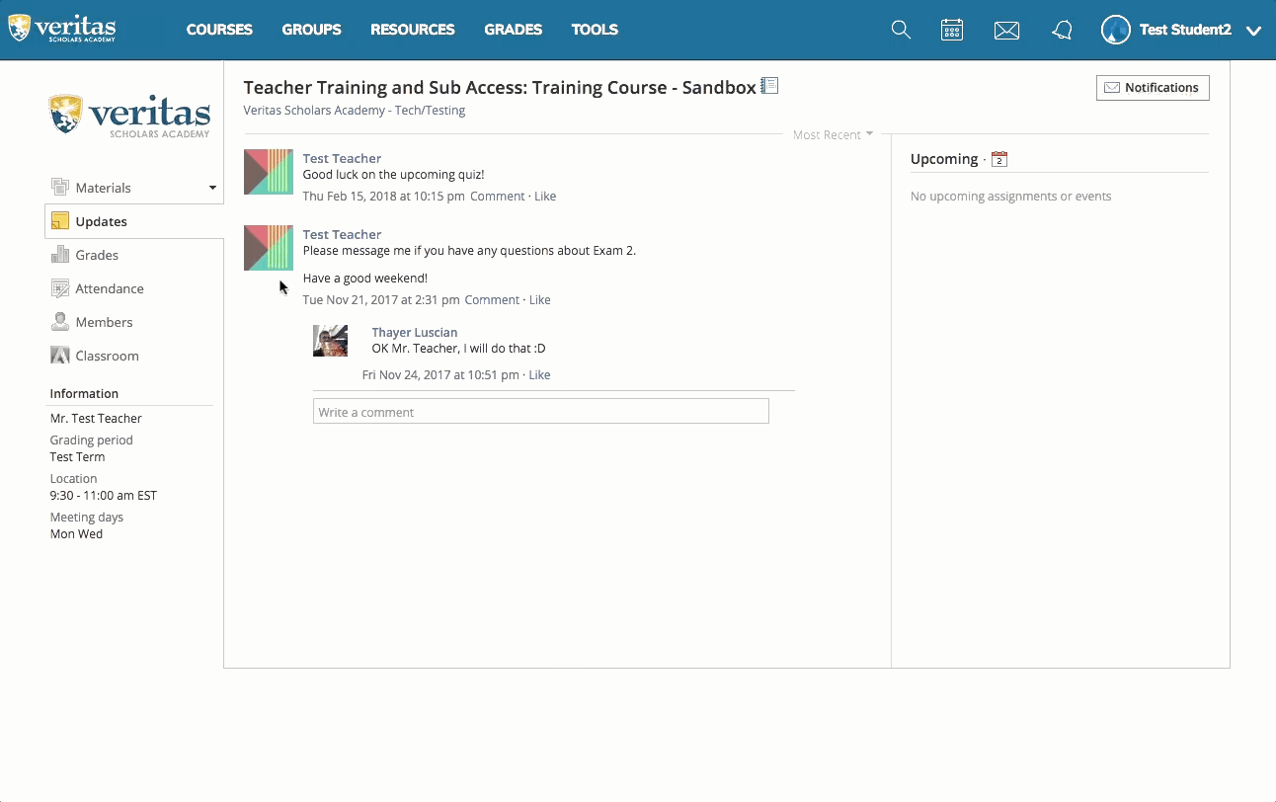
Task: Open the messages envelope icon
Action: (1006, 31)
